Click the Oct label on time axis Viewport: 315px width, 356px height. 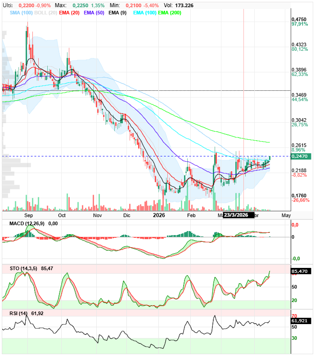tap(62, 215)
